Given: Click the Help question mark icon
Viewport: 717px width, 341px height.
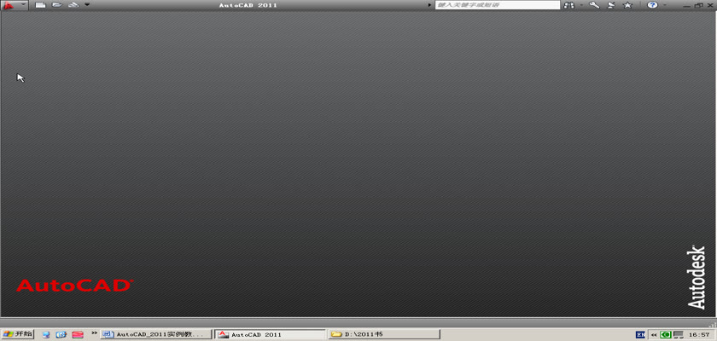Looking at the screenshot, I should click(652, 5).
